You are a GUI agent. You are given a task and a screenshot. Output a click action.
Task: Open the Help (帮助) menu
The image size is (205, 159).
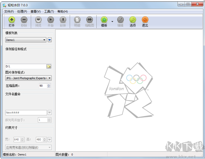coord(62,12)
